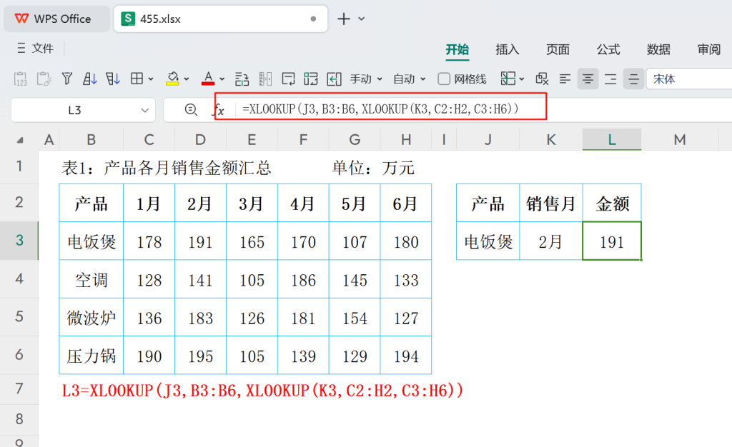The image size is (732, 447).
Task: Click the merge cells icon
Action: [x=310, y=79]
